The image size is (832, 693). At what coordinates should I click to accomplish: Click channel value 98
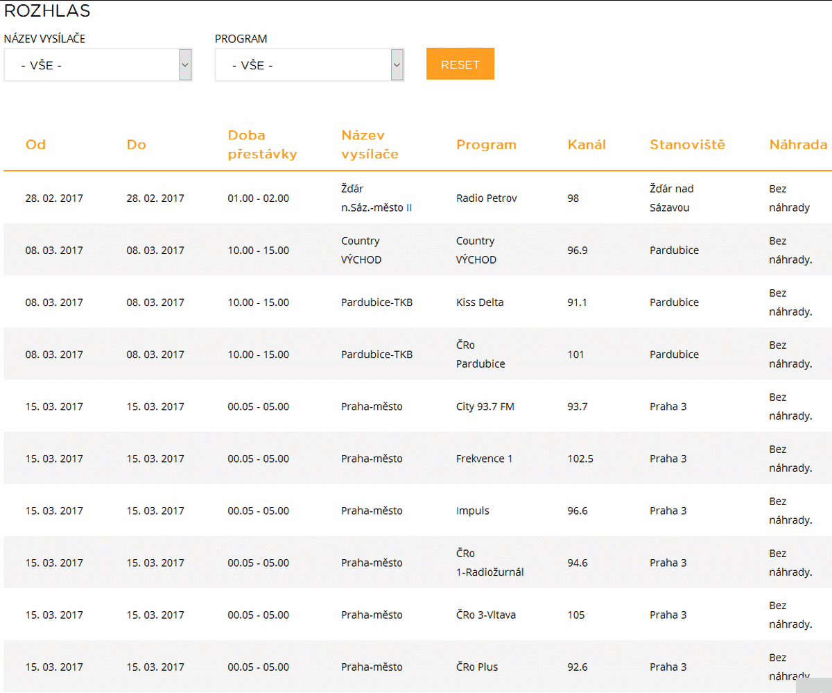[573, 198]
